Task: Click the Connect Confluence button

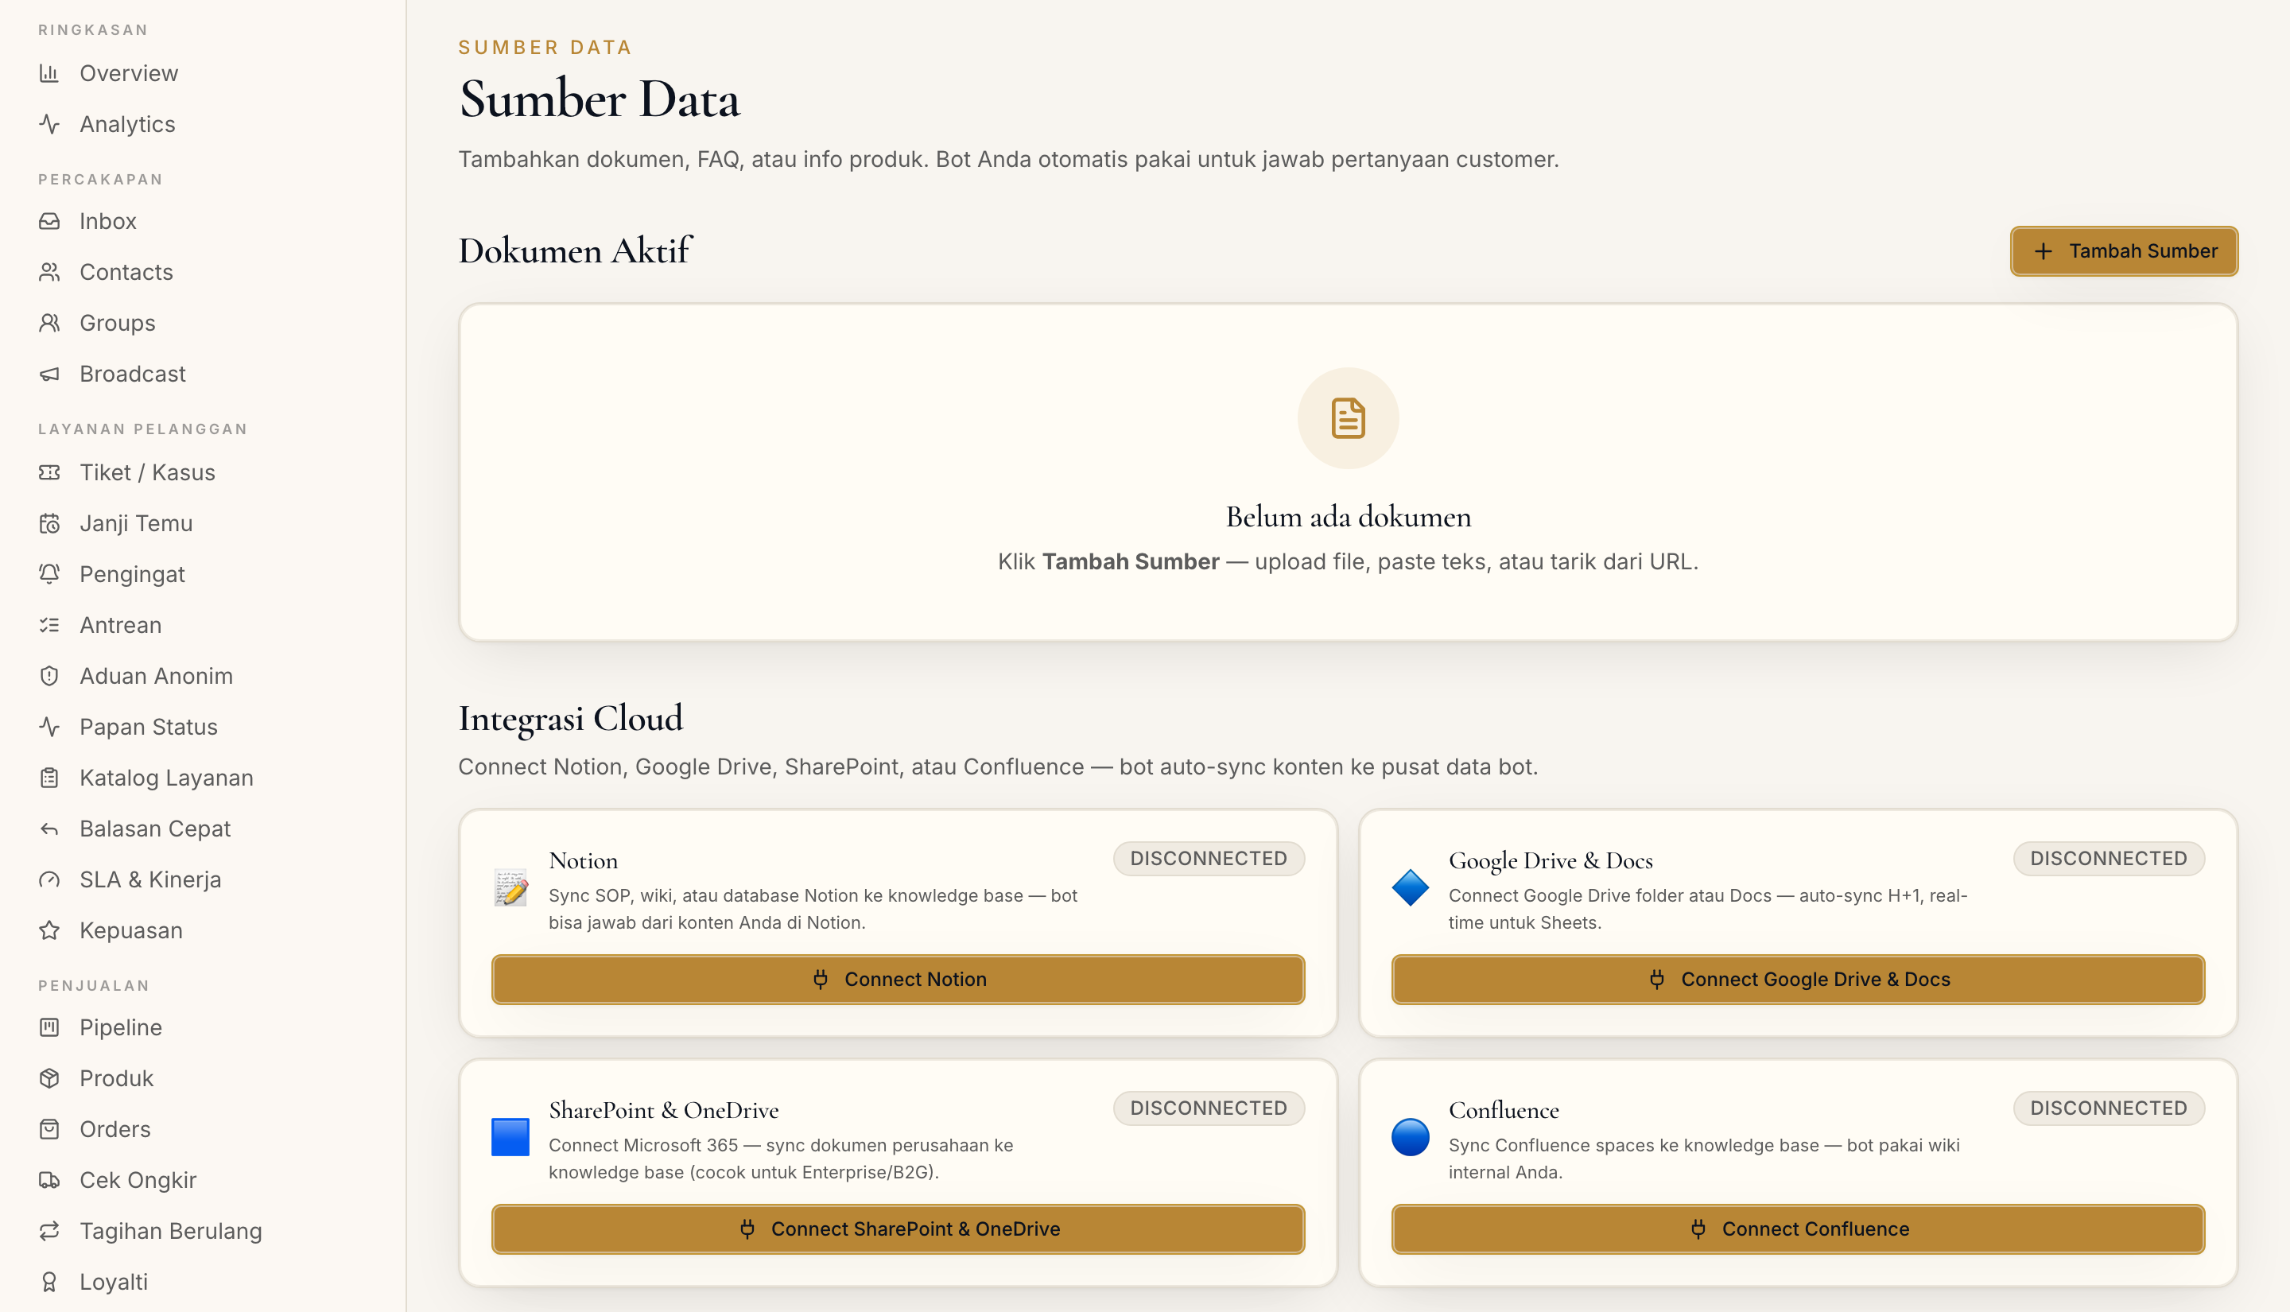Action: coord(1798,1229)
